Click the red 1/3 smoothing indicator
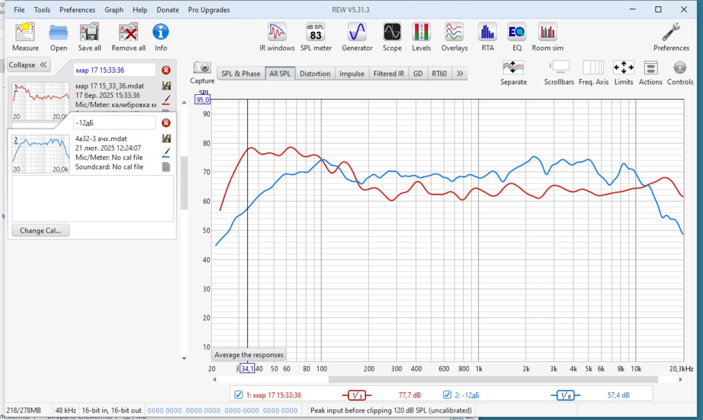703x420 pixels. 356,395
